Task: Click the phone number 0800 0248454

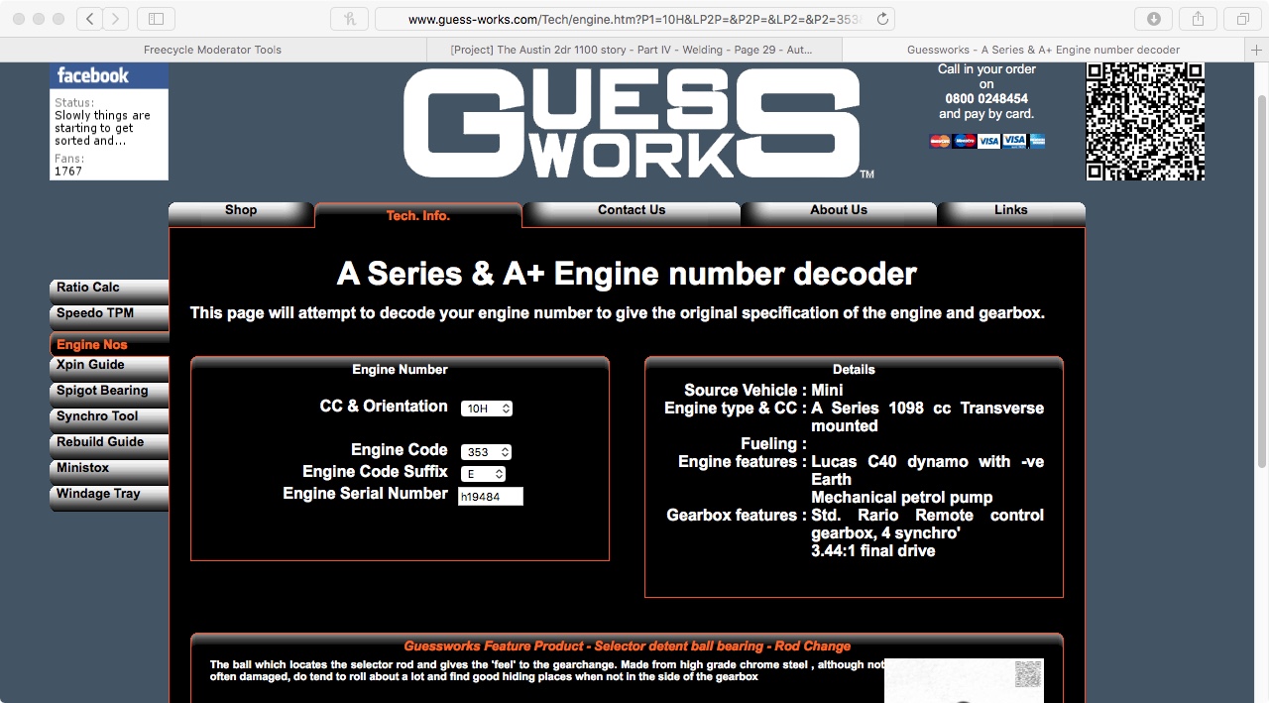Action: [986, 99]
